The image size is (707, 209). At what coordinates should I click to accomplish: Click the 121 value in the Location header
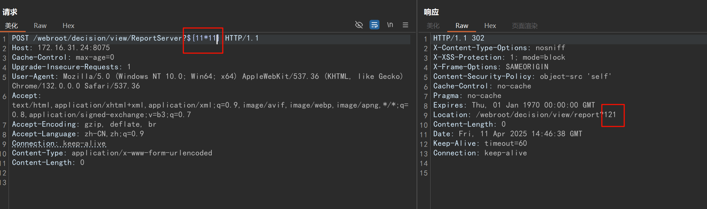[x=610, y=114]
